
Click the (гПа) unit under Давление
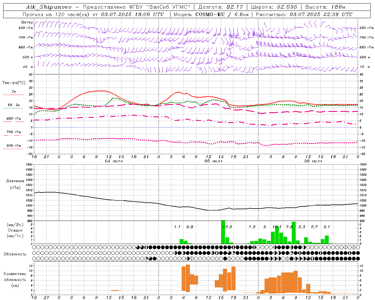point(15,188)
